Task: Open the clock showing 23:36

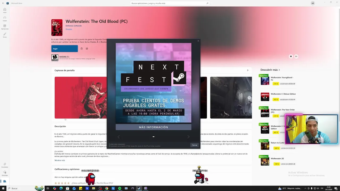Action: [x=329, y=188]
